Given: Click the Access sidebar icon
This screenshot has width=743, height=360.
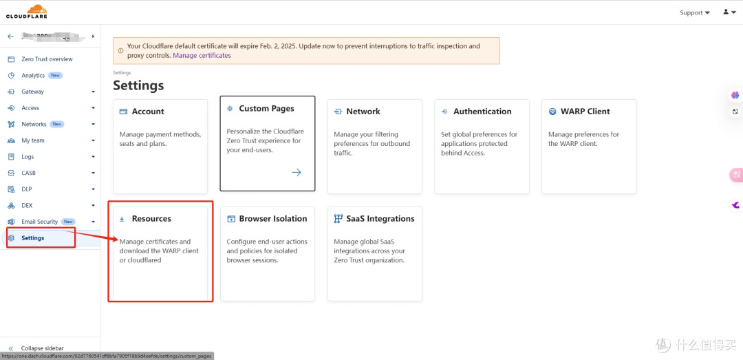Looking at the screenshot, I should (12, 108).
